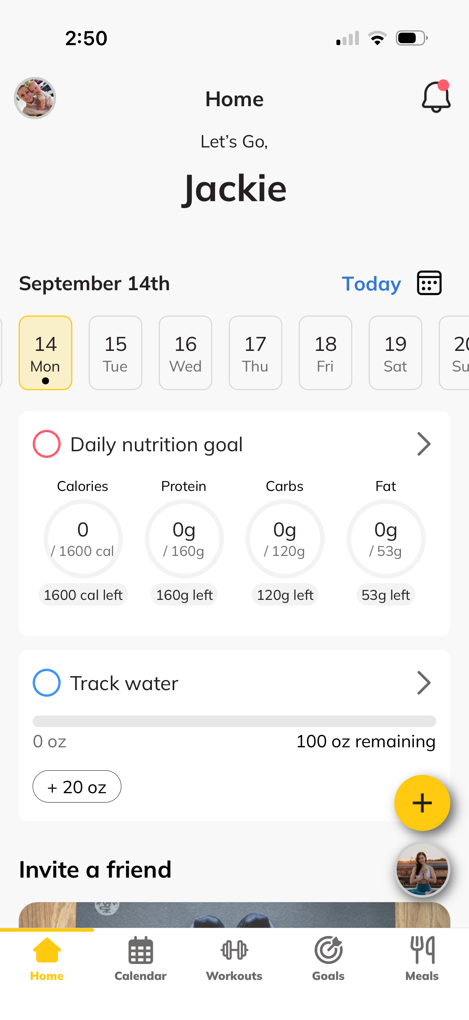
Task: Select day 14 Mon in date strip
Action: [45, 353]
